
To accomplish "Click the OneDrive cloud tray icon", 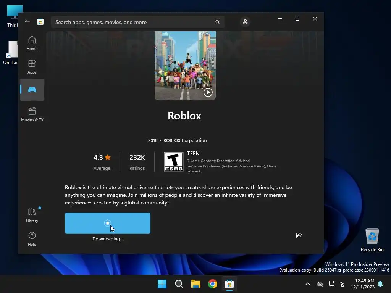I will coord(320,284).
